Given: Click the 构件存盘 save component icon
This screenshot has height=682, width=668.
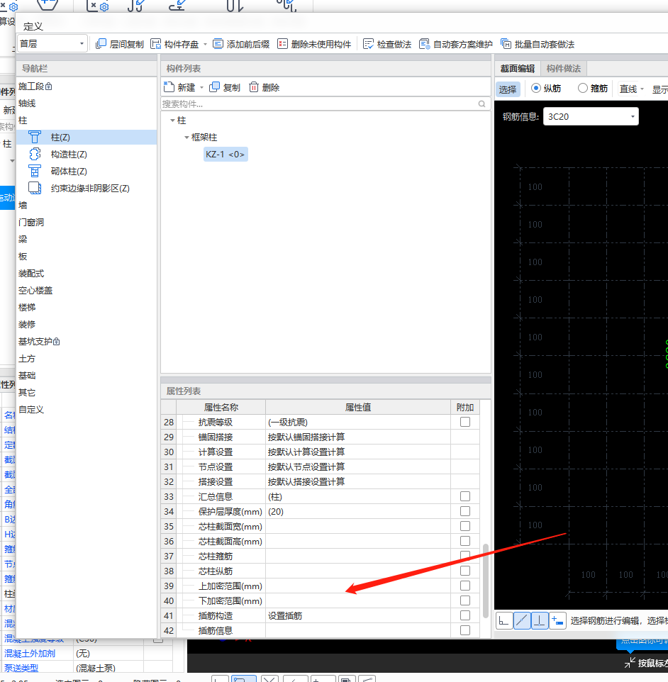Looking at the screenshot, I should (x=155, y=44).
